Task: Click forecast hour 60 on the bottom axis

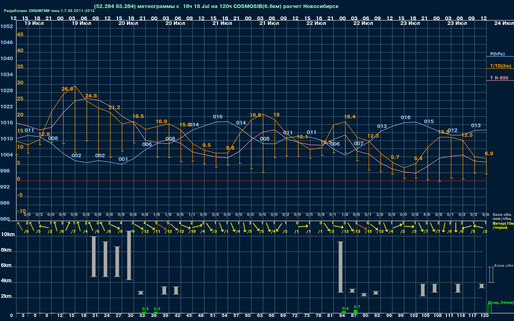Action: click(x=248, y=316)
